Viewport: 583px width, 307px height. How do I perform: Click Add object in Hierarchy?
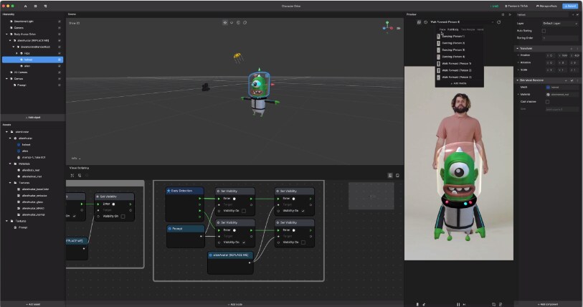33,118
